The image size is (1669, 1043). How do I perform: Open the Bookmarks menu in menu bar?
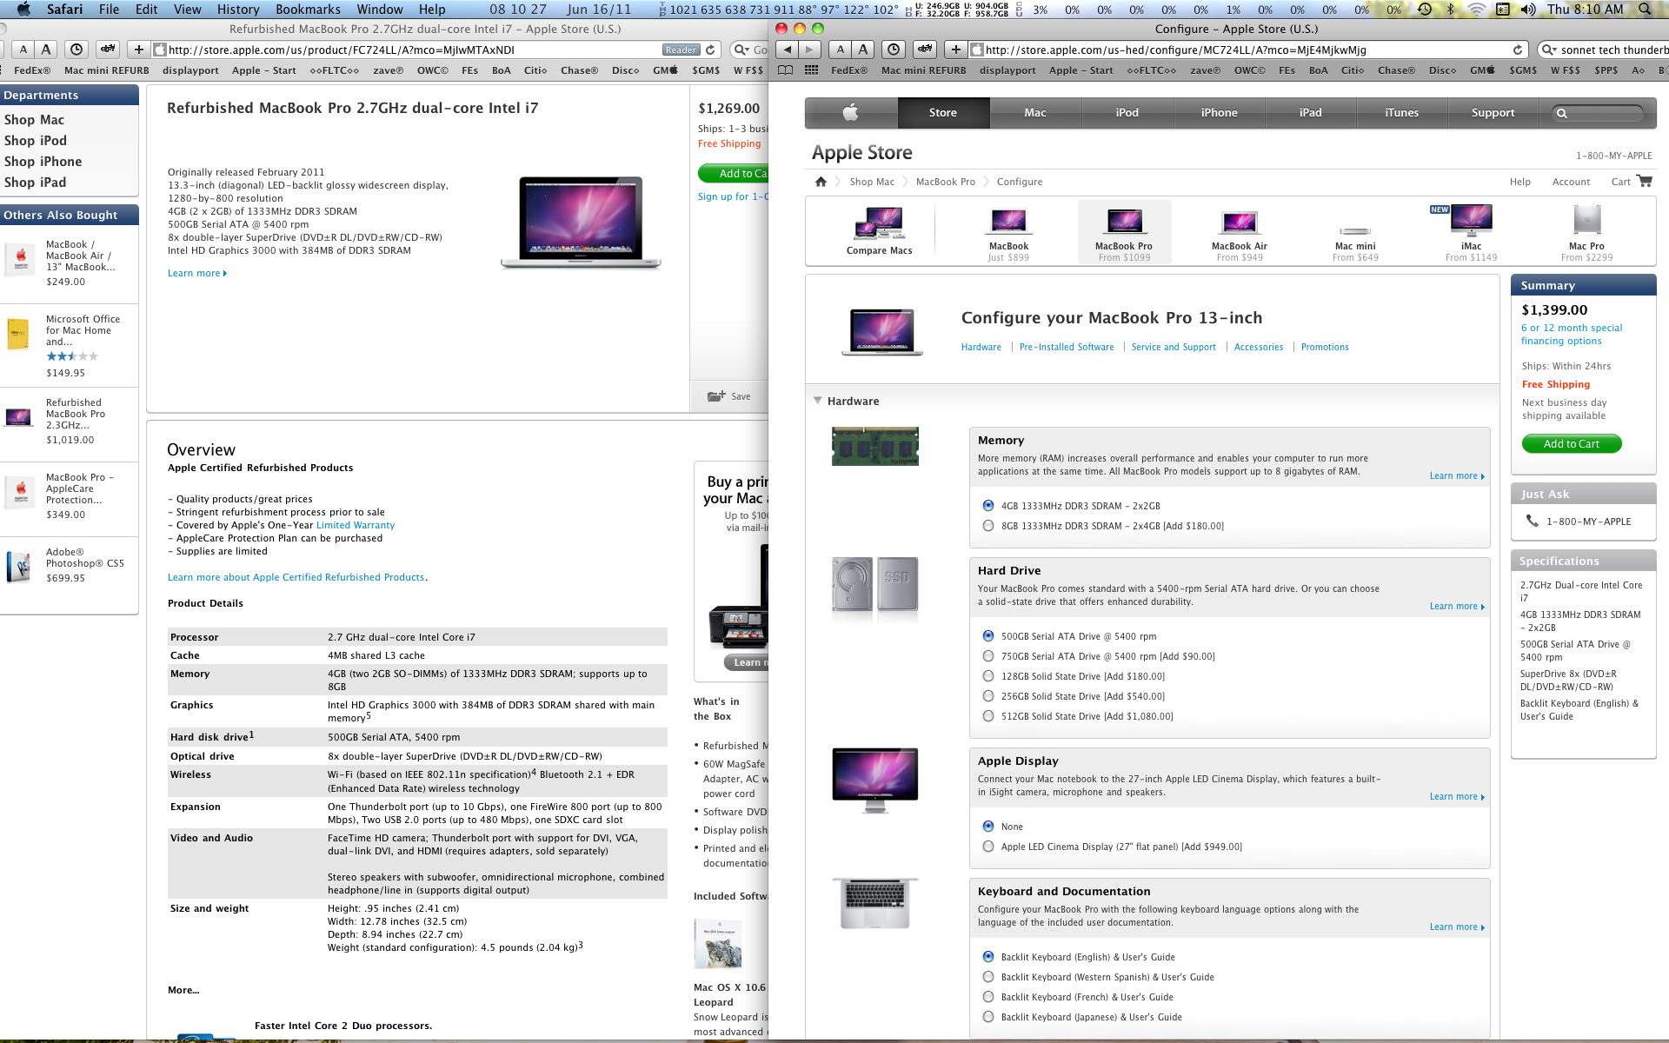coord(308,9)
